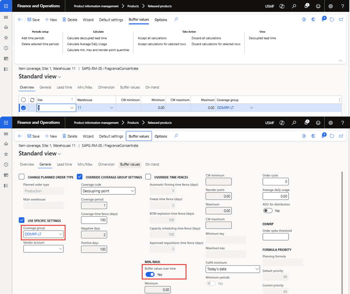Open the Site cell dropdown in grid row

pyautogui.click(x=72, y=108)
